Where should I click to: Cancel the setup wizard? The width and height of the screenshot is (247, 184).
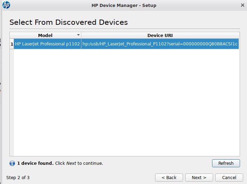229,177
